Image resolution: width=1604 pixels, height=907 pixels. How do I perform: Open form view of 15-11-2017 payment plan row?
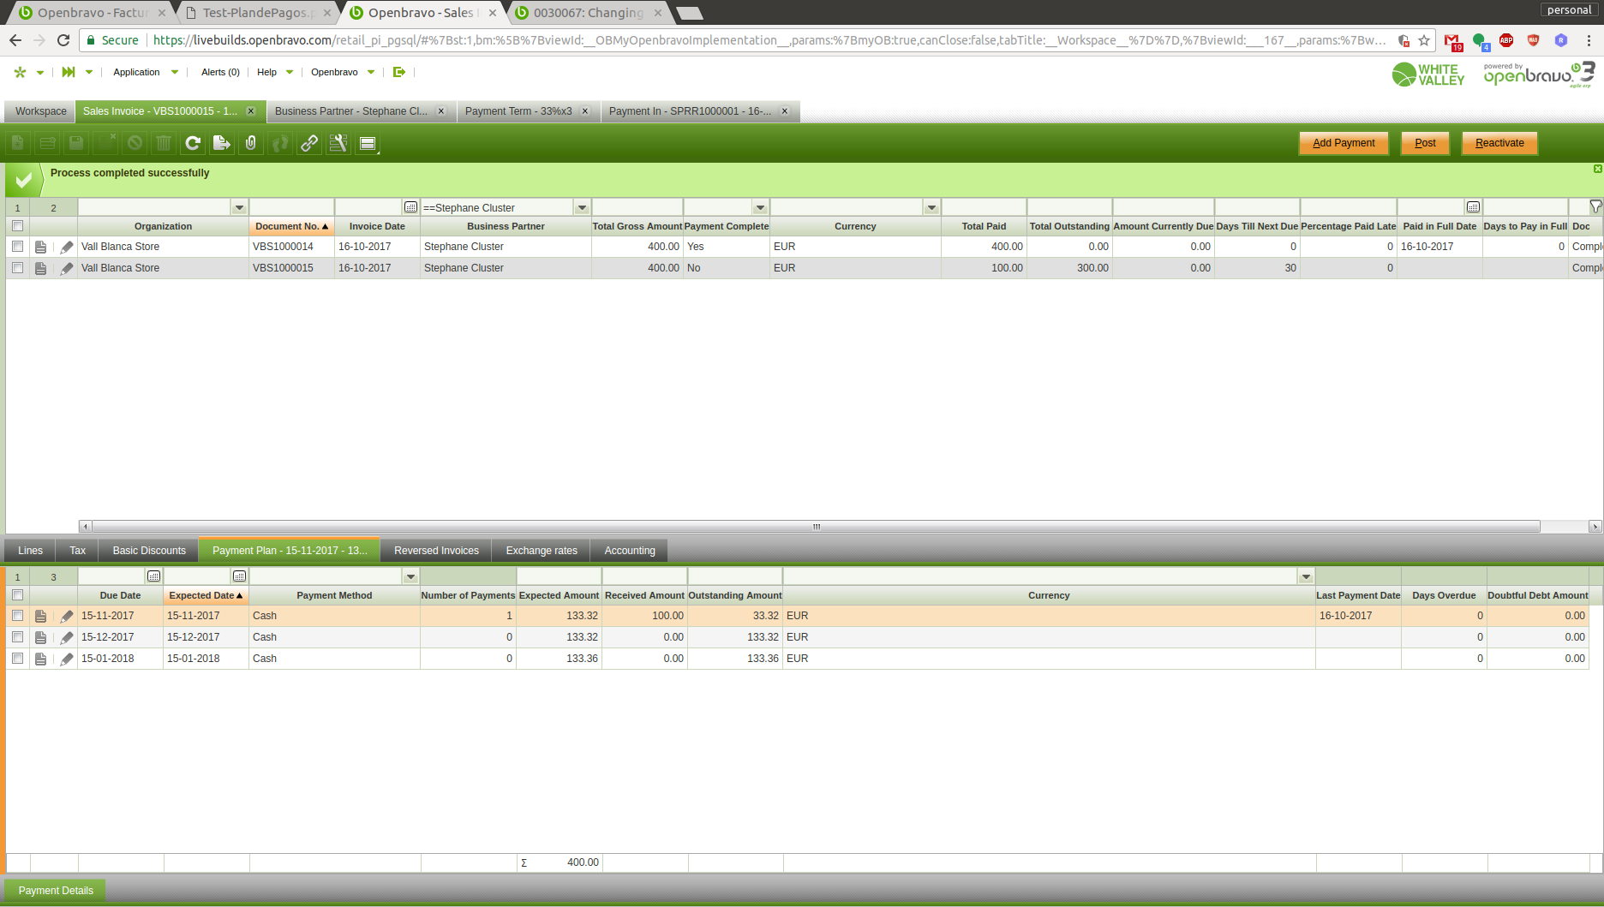(x=40, y=616)
